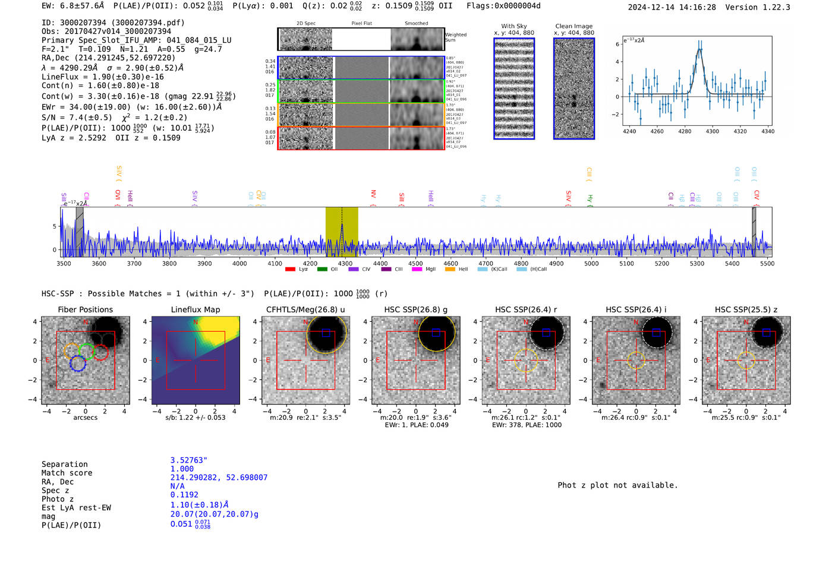Click the orange HeII legend swatch
The width and height of the screenshot is (832, 566).
(x=450, y=270)
